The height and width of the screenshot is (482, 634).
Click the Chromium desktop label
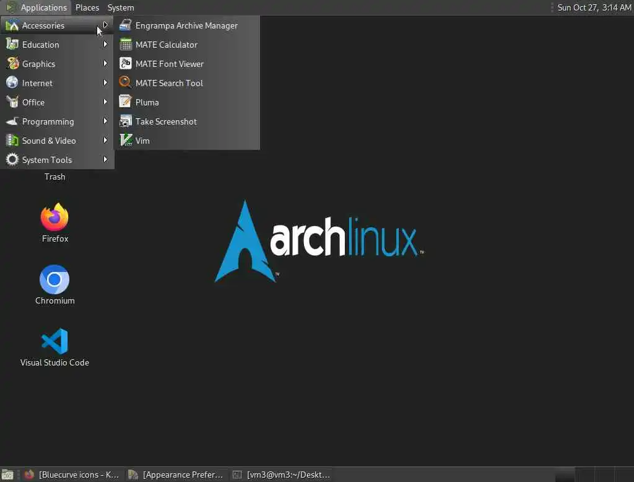tap(55, 300)
